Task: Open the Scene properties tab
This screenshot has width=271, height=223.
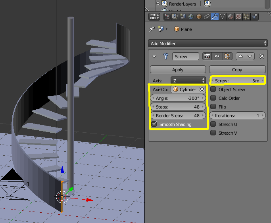Action: click(183, 17)
